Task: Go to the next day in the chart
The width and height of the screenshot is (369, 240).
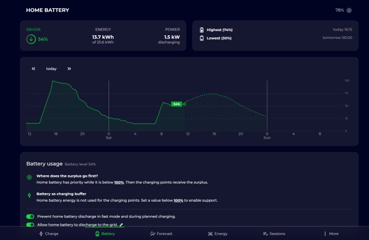Action: (69, 68)
